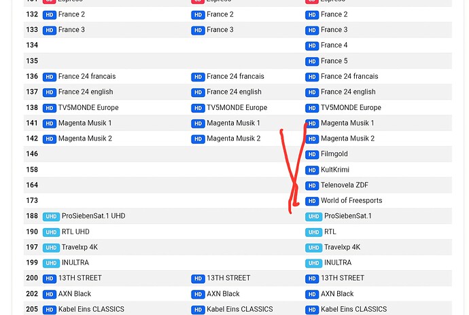Click first-column AXN Black name

tap(75, 294)
